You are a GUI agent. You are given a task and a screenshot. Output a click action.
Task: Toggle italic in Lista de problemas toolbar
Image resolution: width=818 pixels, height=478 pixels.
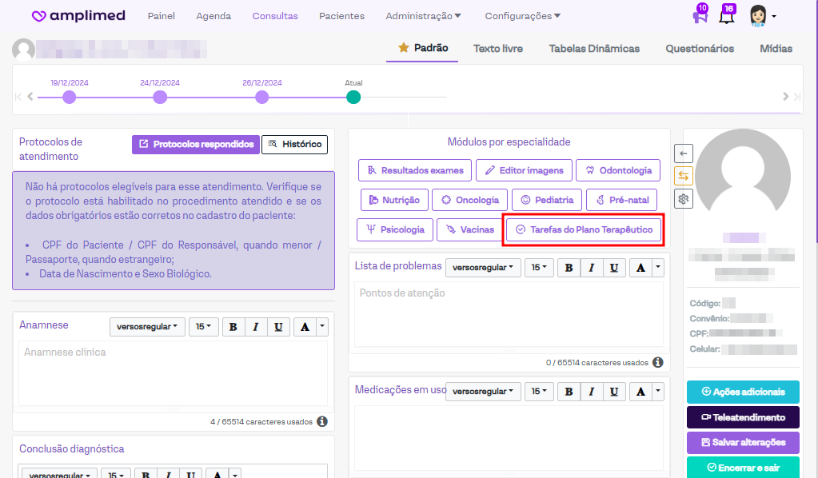coord(591,268)
